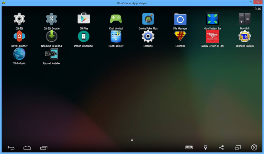
Task: Open the location pin settings
Action: pyautogui.click(x=205, y=147)
